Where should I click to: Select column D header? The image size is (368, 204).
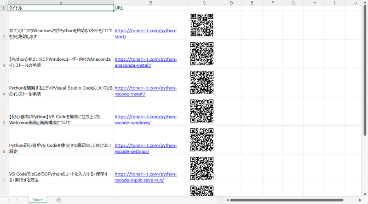[x=231, y=3]
